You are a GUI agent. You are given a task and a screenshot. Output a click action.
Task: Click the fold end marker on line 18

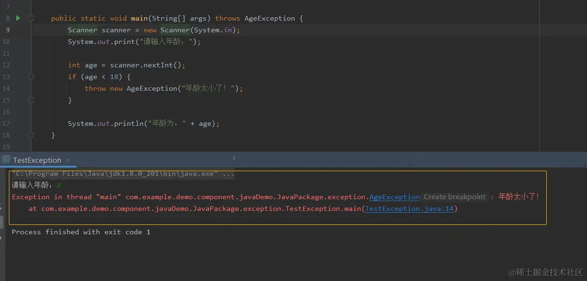(x=31, y=135)
